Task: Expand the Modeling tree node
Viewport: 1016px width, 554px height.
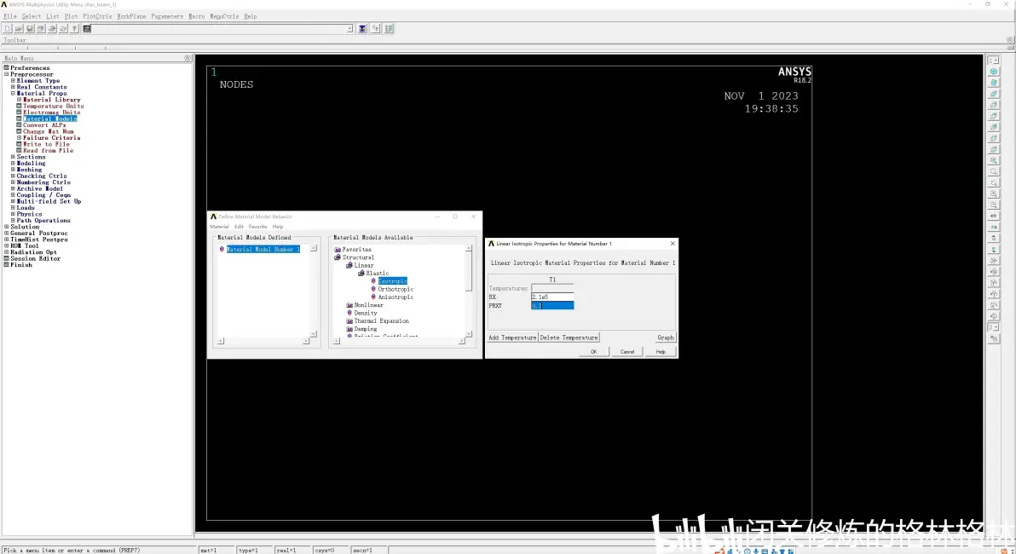Action: pyautogui.click(x=13, y=164)
